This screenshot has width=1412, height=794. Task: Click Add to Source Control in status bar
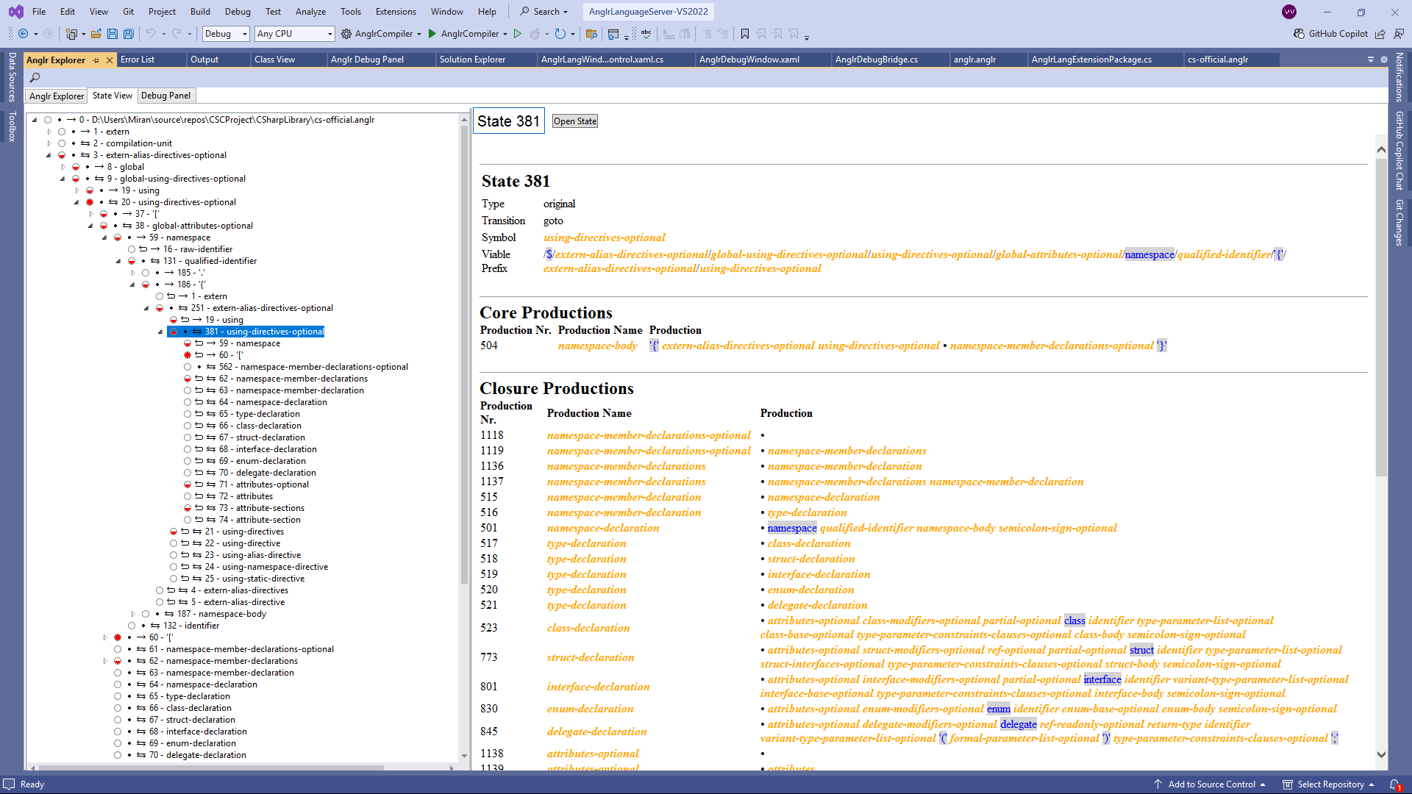[x=1210, y=784]
